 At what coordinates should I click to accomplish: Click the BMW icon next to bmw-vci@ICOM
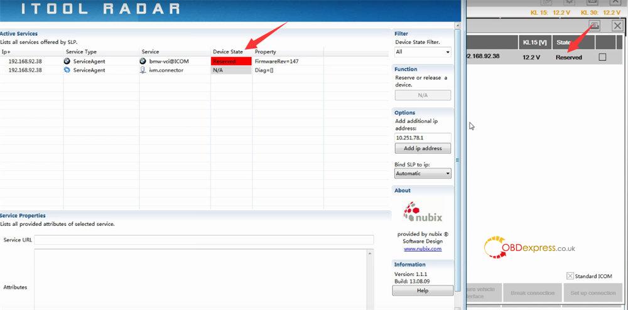[143, 61]
